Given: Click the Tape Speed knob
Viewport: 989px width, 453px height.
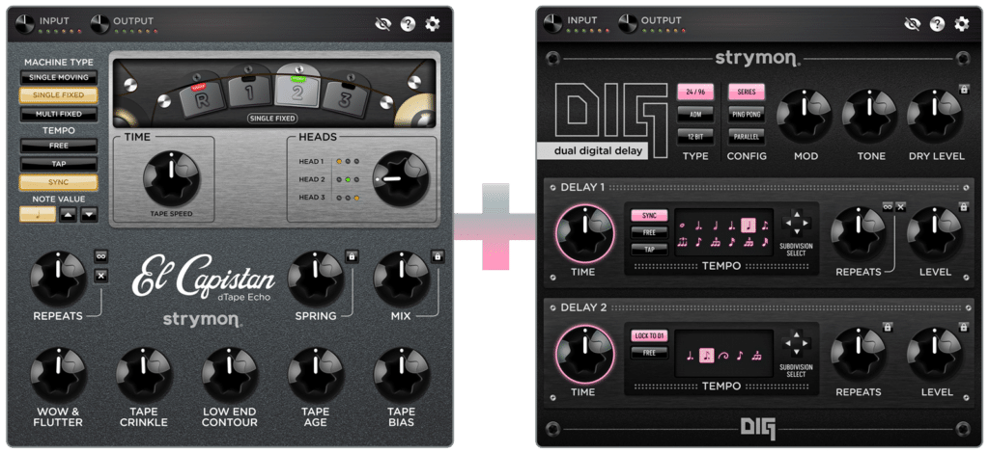Looking at the screenshot, I should 171,178.
